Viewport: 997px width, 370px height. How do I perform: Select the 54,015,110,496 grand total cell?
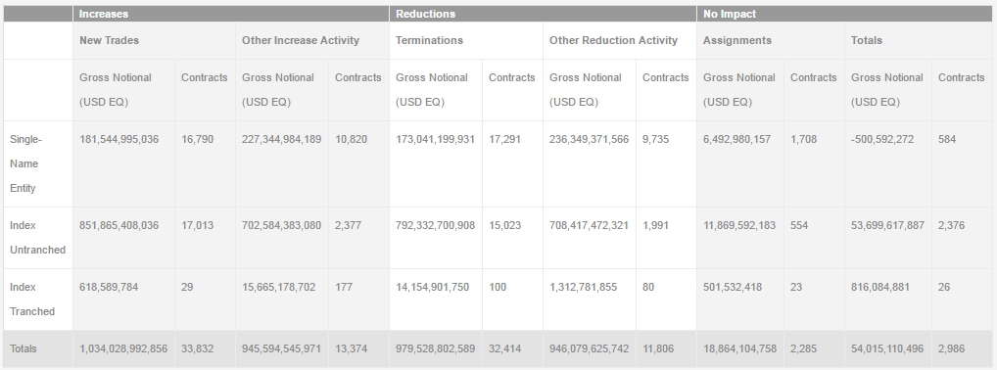click(x=888, y=348)
